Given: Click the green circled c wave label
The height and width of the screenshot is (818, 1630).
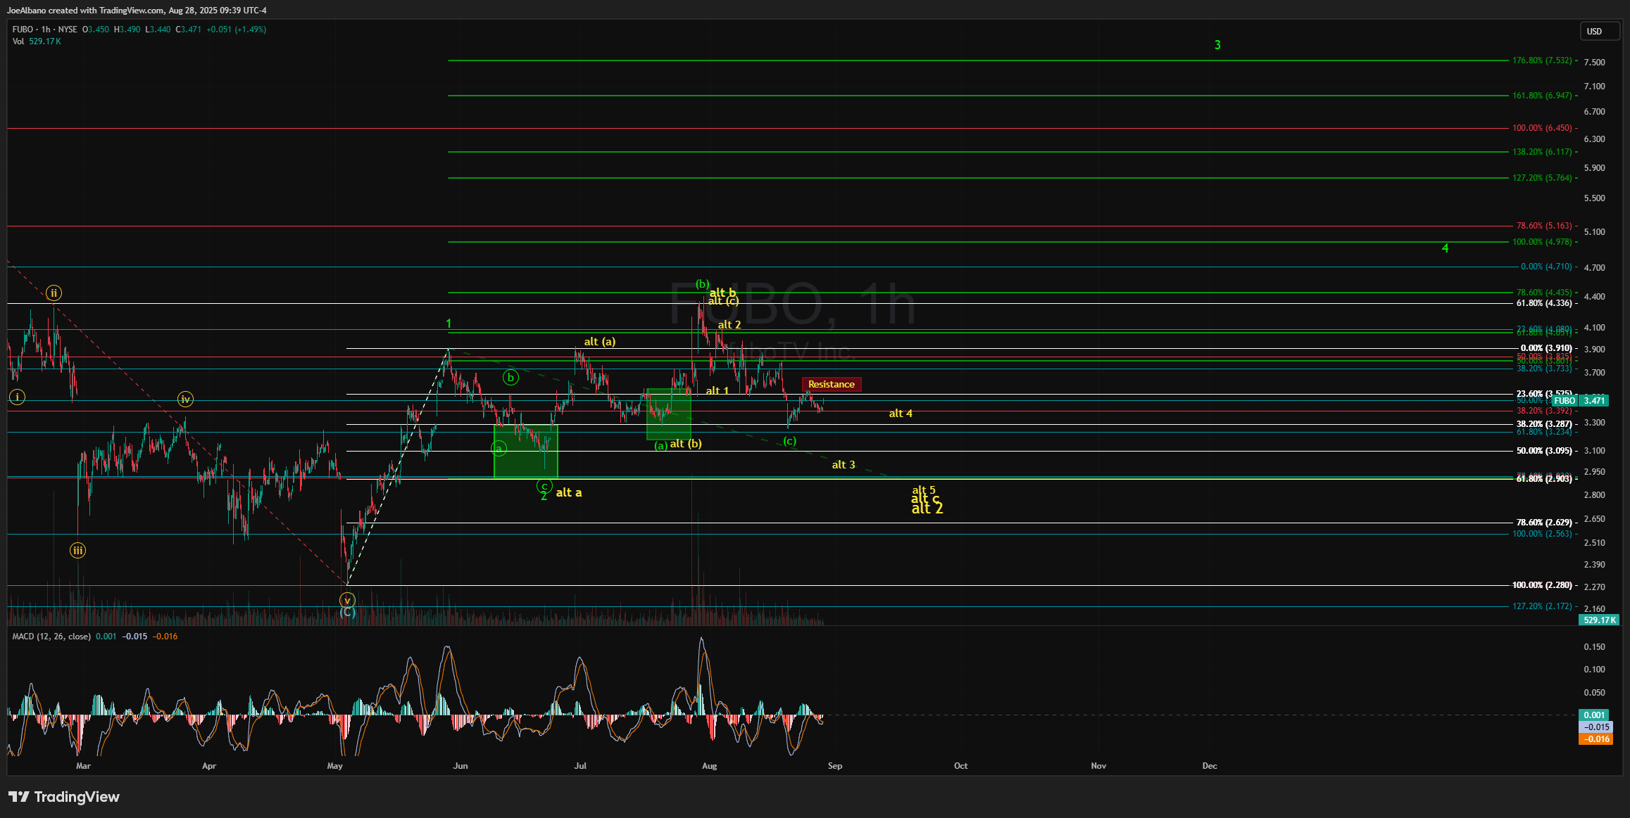Looking at the screenshot, I should tap(544, 486).
